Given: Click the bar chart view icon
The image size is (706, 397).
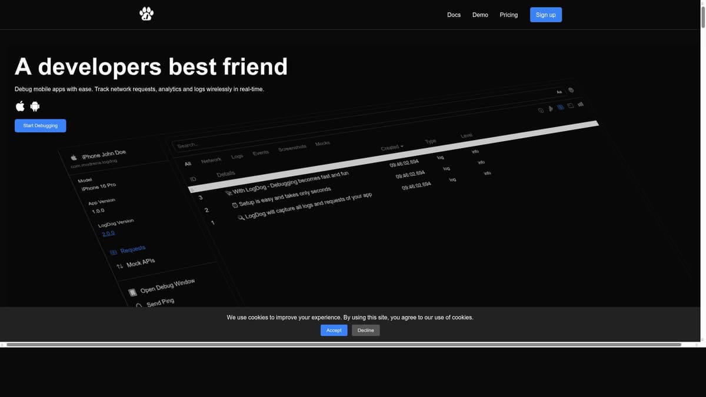Looking at the screenshot, I should (x=581, y=104).
